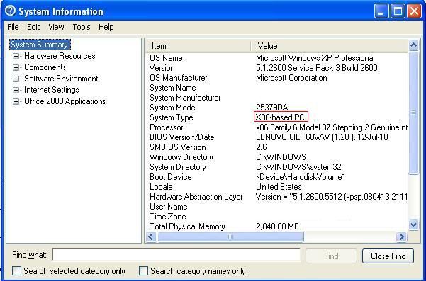Expand the Software Environment node

tap(16, 79)
